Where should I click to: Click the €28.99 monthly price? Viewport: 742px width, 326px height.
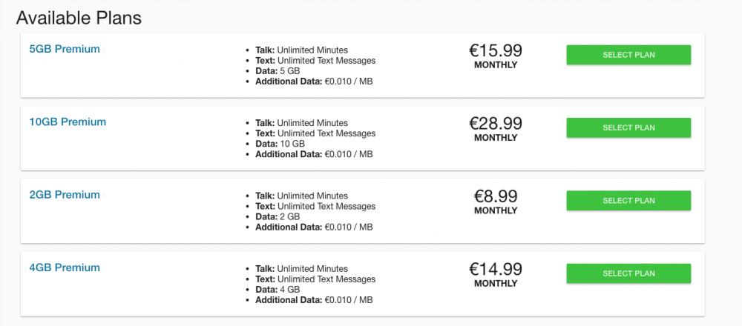pyautogui.click(x=496, y=124)
